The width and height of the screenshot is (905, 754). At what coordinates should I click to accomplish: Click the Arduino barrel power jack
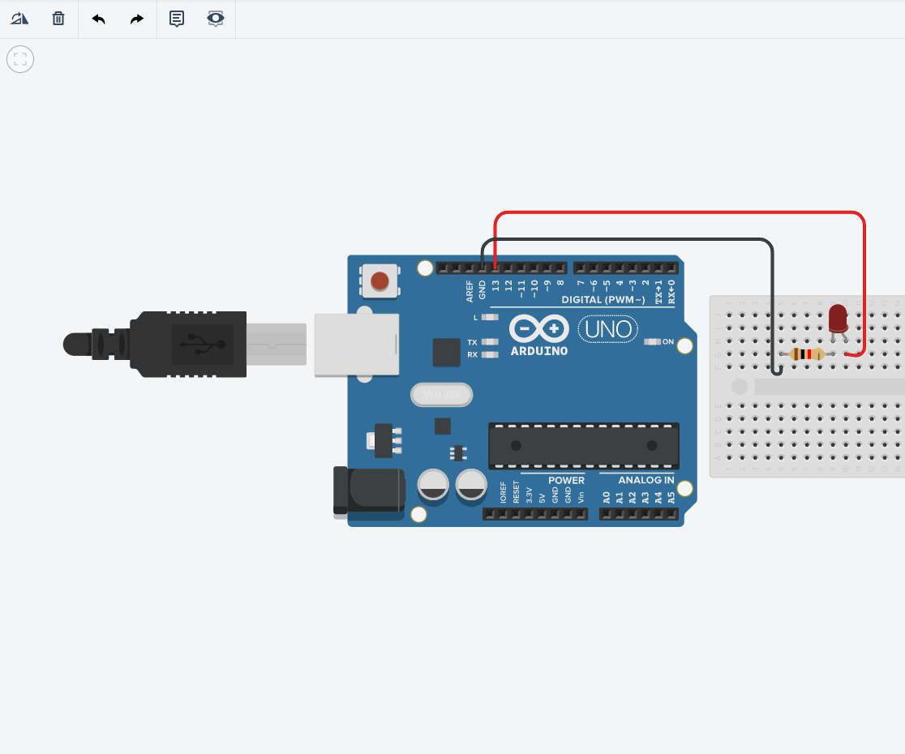coord(369,491)
